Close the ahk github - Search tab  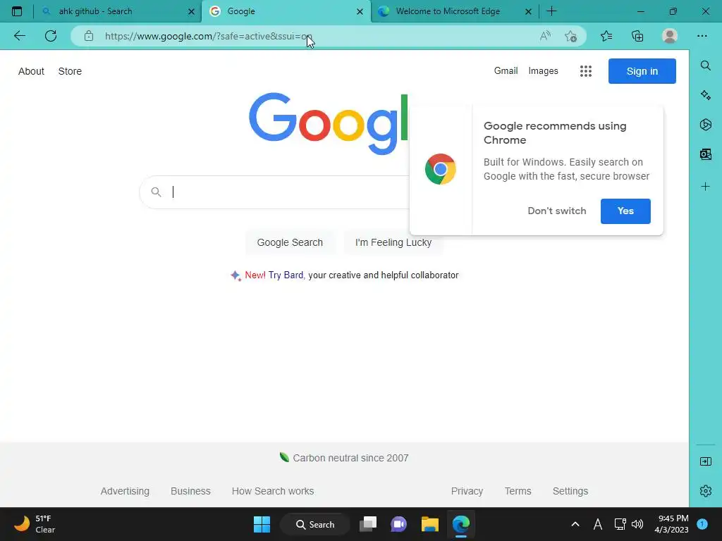coord(191,11)
